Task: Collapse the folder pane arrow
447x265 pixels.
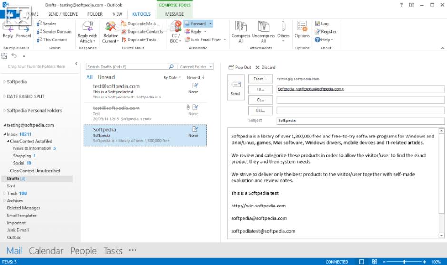Action: 76,64
